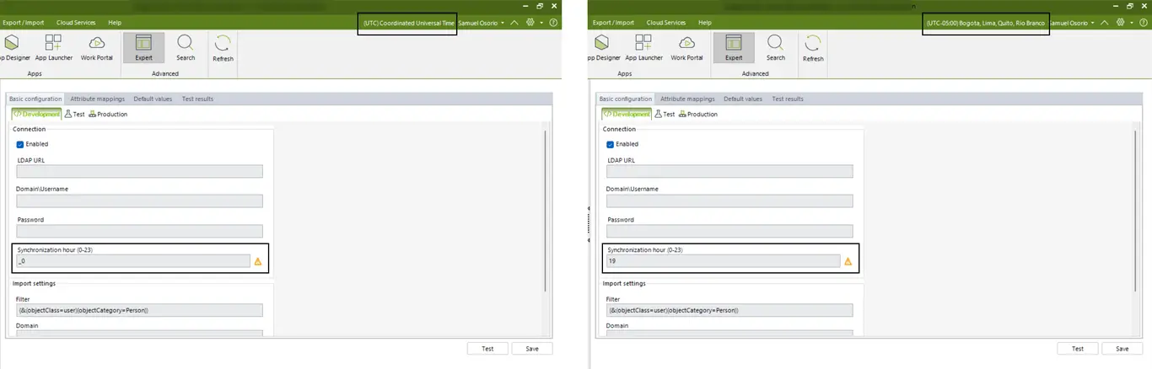
Task: Click the sync hour warning icon, right window
Action: (848, 262)
